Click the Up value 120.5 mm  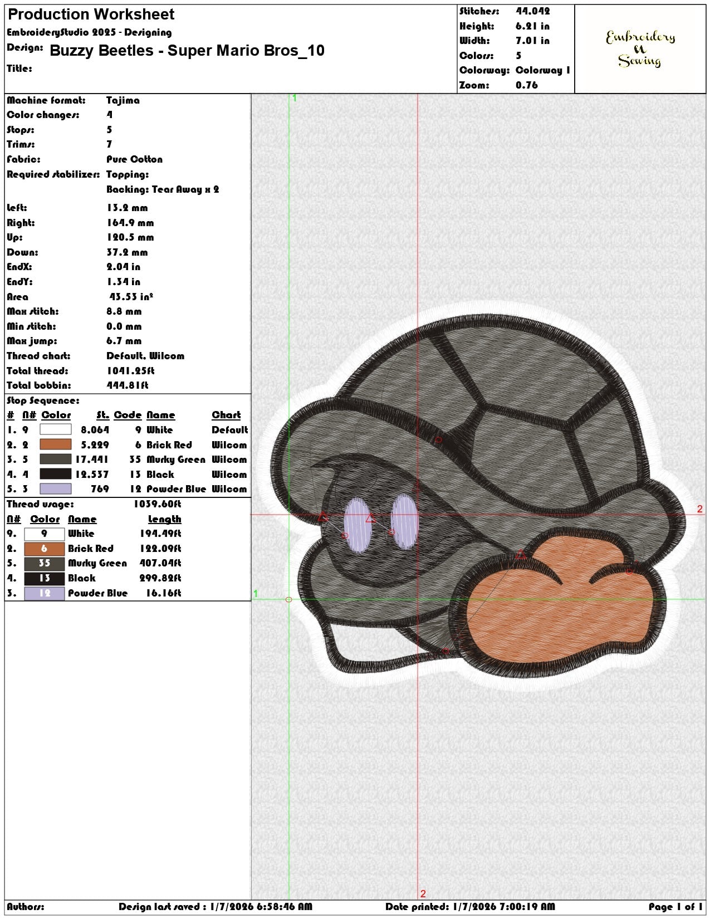(130, 237)
